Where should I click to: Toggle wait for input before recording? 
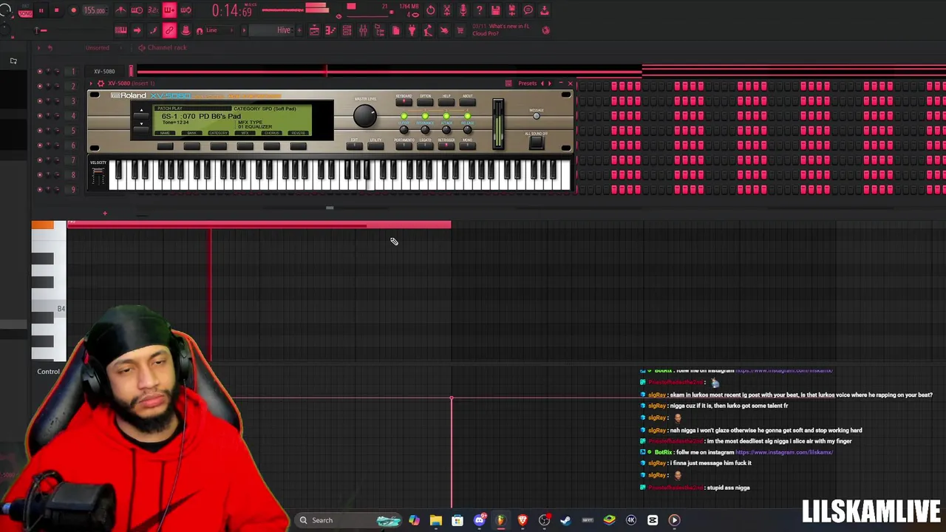coord(137,10)
